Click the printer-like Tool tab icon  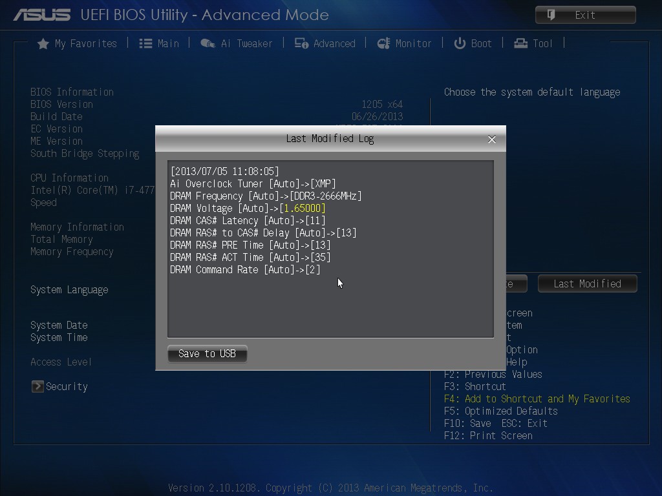coord(520,43)
